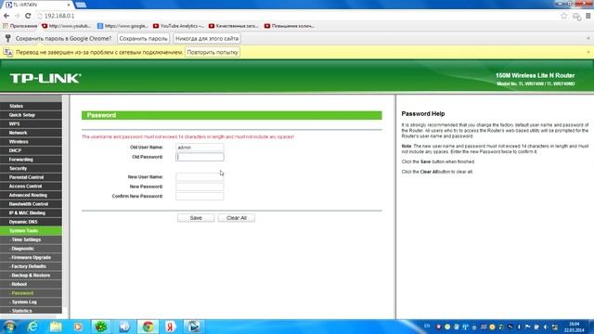
Task: Open Quick Setup menu item
Action: coord(31,115)
